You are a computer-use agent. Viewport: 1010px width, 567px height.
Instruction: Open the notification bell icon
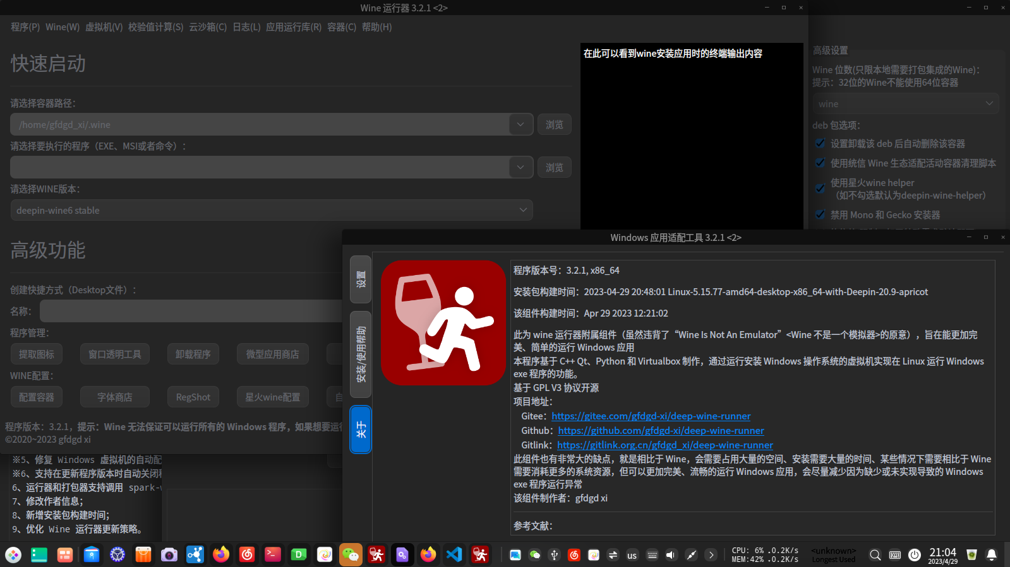click(992, 555)
